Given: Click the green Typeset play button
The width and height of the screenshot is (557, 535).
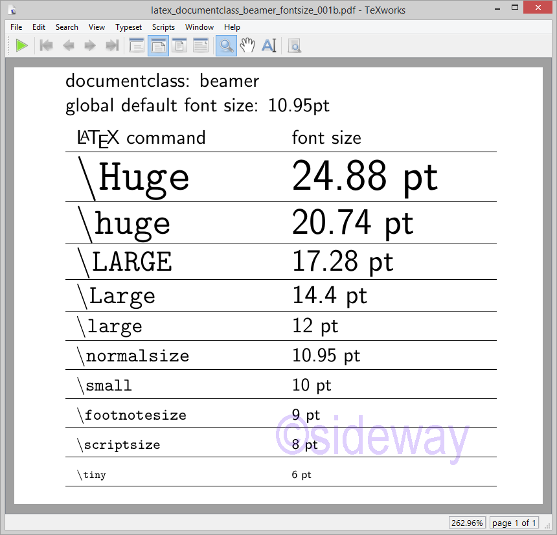Looking at the screenshot, I should [21, 46].
